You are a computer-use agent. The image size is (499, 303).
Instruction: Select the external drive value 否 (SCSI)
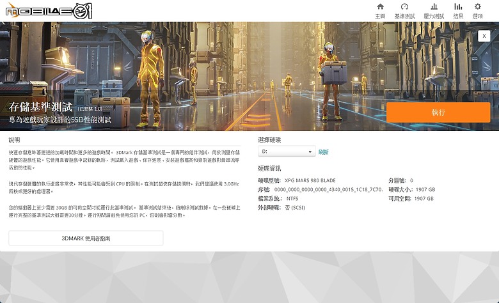point(295,208)
